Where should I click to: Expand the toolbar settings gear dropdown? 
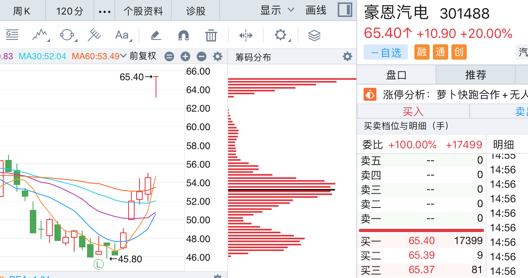click(x=282, y=35)
